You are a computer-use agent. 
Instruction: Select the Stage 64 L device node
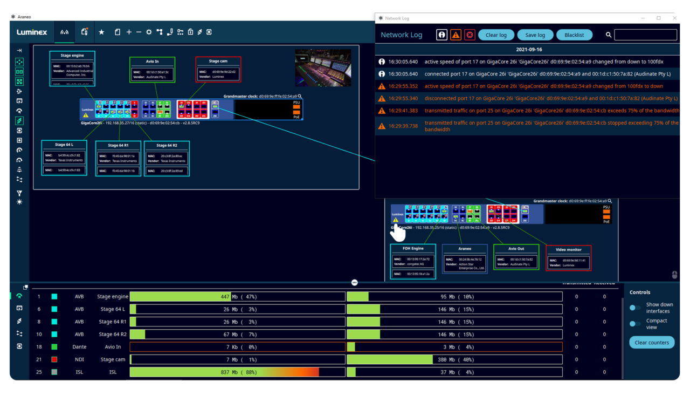click(64, 158)
